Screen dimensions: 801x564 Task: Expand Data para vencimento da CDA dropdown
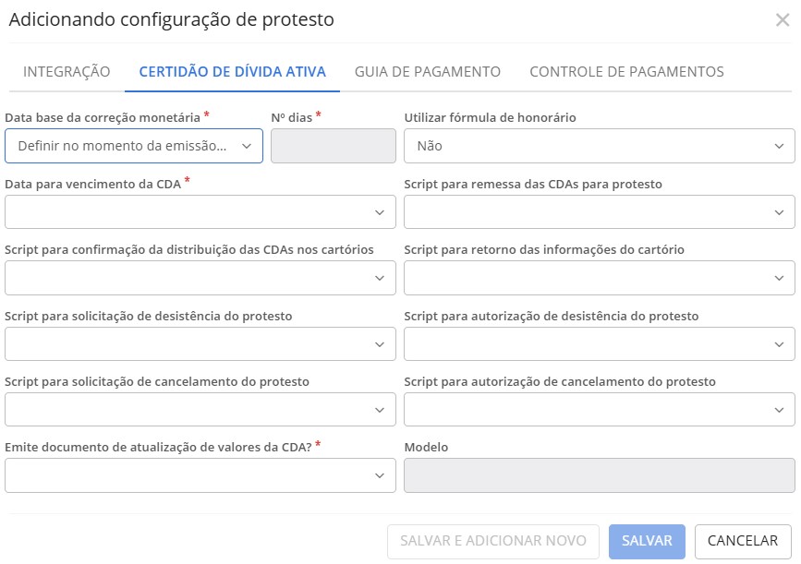pyautogui.click(x=200, y=212)
